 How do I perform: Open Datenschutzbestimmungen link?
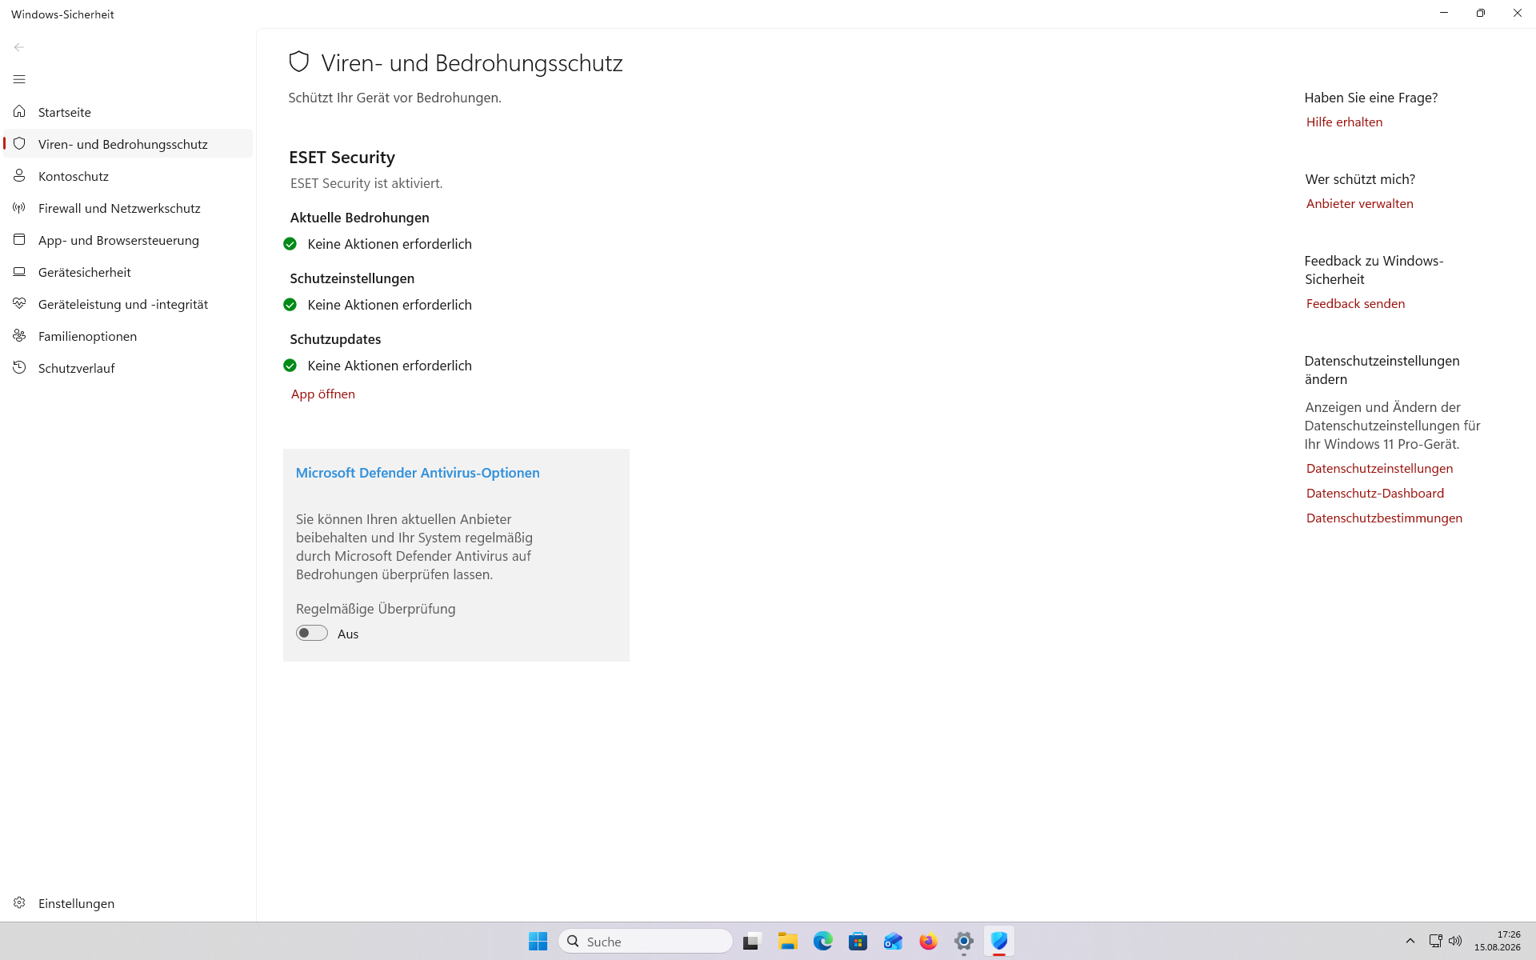tap(1384, 518)
